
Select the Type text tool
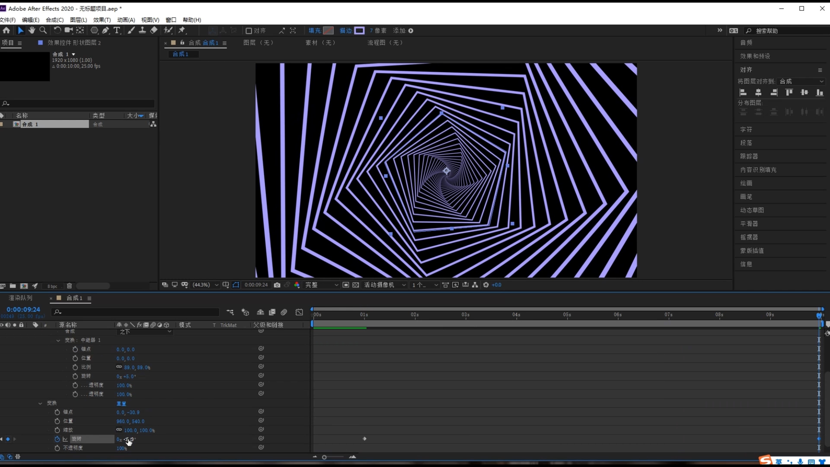click(117, 30)
